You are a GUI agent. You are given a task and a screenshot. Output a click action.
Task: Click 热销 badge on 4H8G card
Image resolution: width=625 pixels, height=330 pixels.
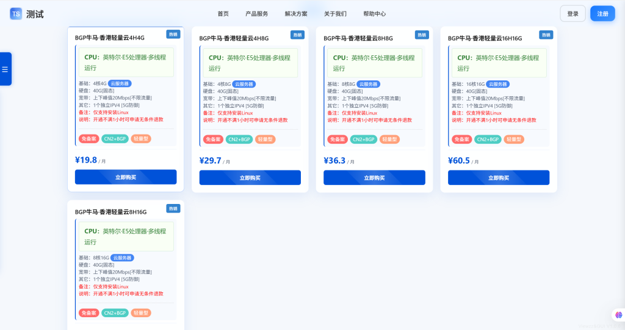coord(297,35)
